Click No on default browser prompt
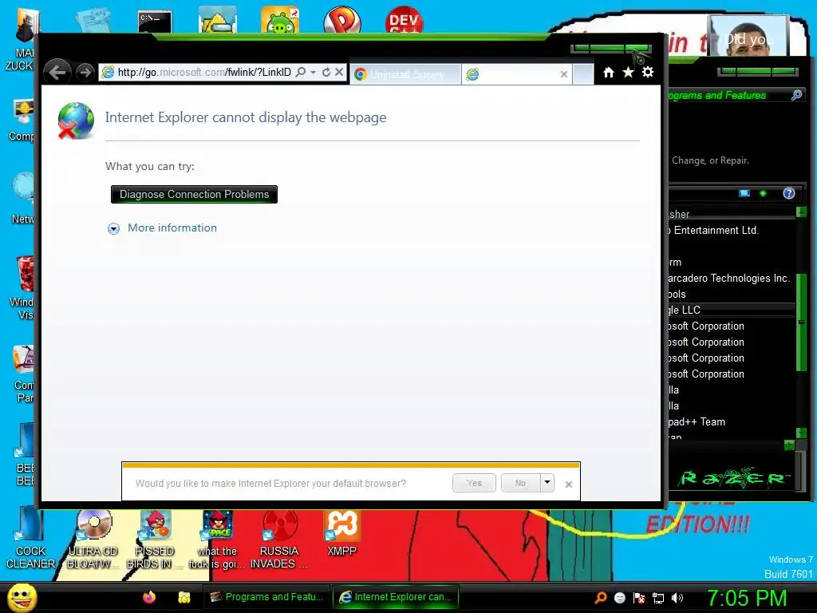The image size is (817, 613). [x=520, y=483]
